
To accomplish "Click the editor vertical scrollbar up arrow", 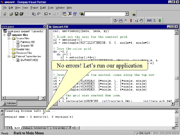I will click(x=176, y=33).
